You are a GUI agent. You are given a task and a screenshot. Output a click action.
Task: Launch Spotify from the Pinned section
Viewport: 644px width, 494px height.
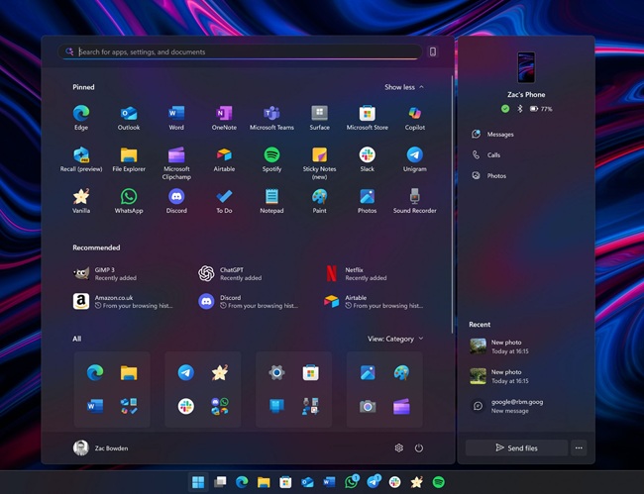pos(271,159)
